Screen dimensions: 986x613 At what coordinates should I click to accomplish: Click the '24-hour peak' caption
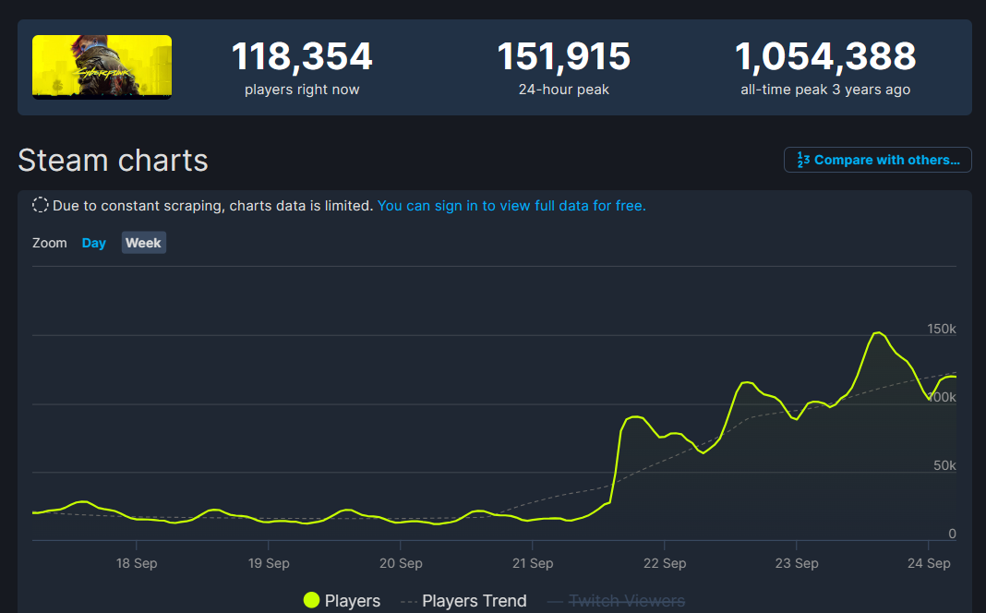point(563,90)
